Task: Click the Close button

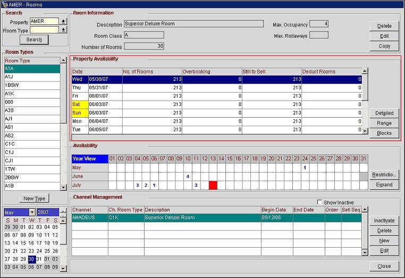Action: pos(384,266)
